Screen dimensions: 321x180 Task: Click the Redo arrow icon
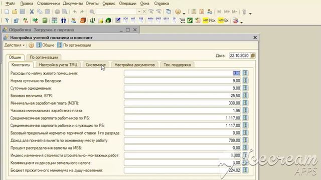tap(82, 11)
